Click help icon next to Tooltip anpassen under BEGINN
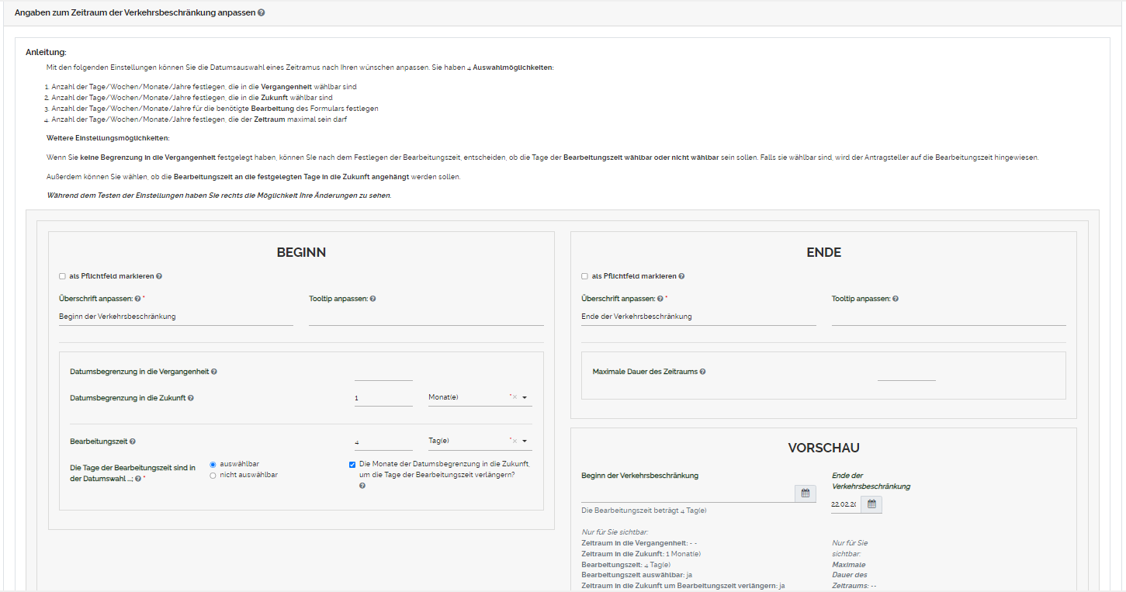The width and height of the screenshot is (1126, 592). point(372,298)
